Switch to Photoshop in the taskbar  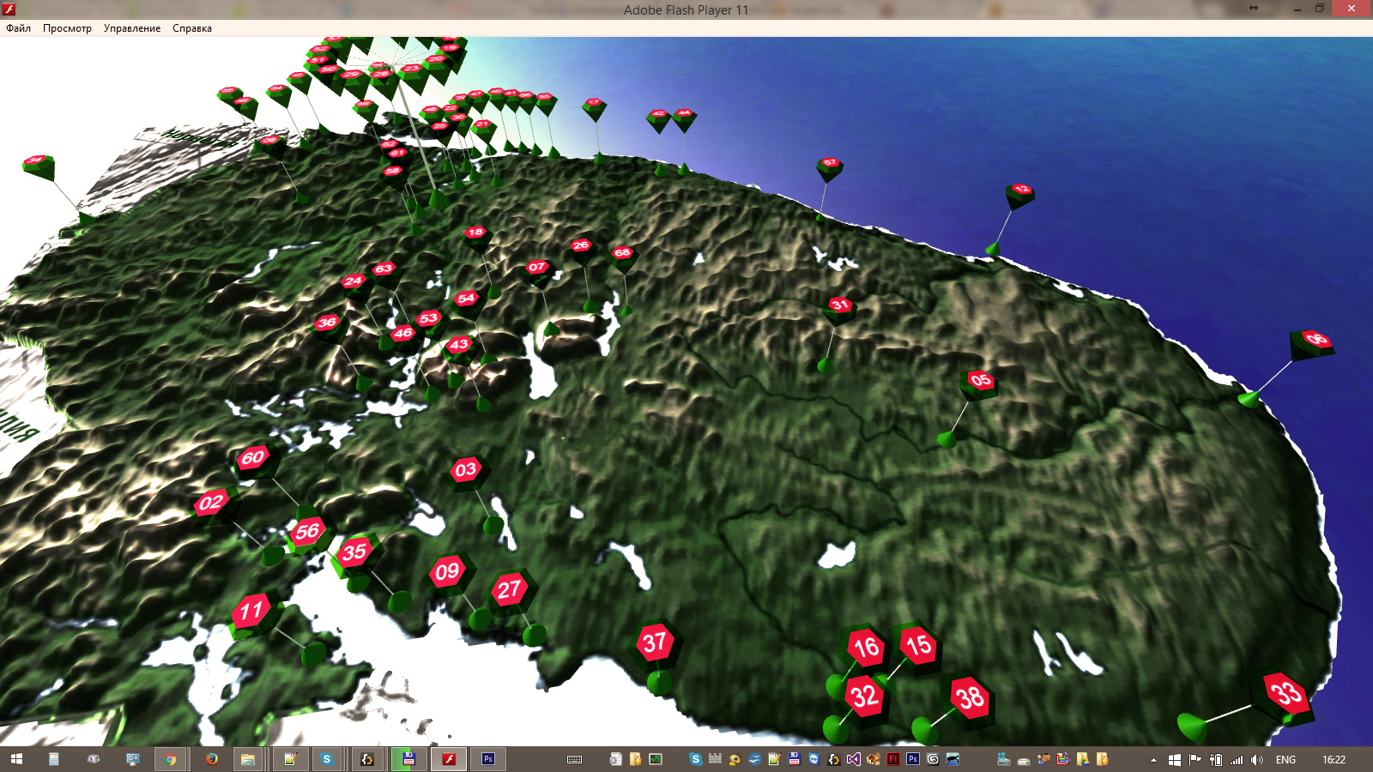[488, 759]
